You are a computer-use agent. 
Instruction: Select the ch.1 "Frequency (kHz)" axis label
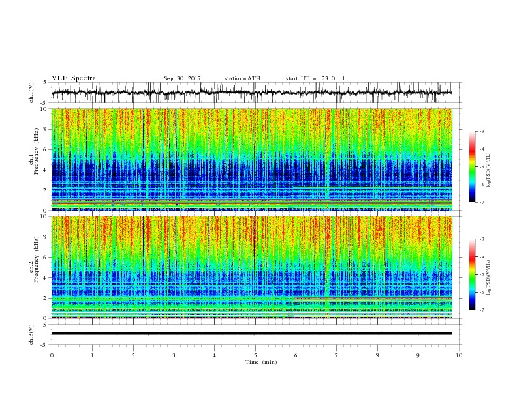(x=37, y=152)
